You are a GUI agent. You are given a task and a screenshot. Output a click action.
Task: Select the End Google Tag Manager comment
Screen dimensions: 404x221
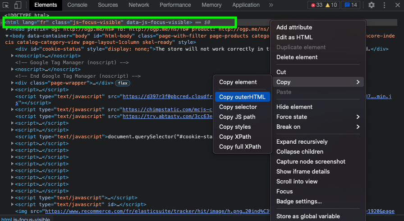point(78,76)
